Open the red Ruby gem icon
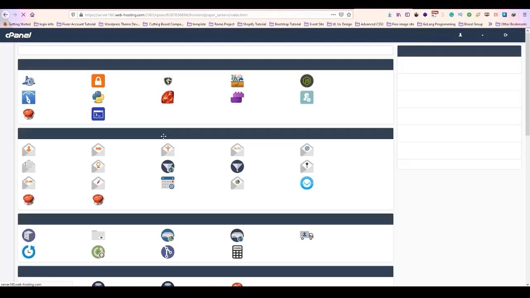The image size is (530, 298). tap(168, 97)
